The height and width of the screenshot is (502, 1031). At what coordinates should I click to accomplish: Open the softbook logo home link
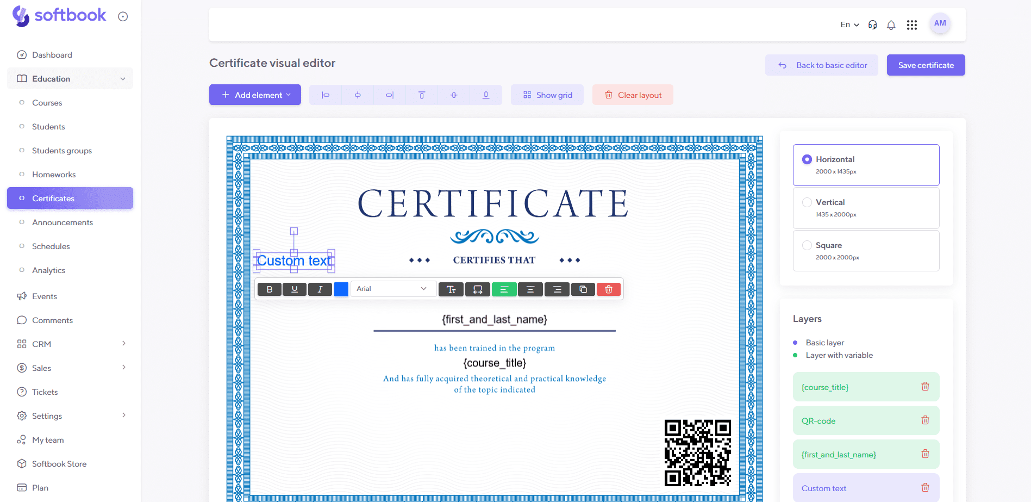[x=59, y=16]
